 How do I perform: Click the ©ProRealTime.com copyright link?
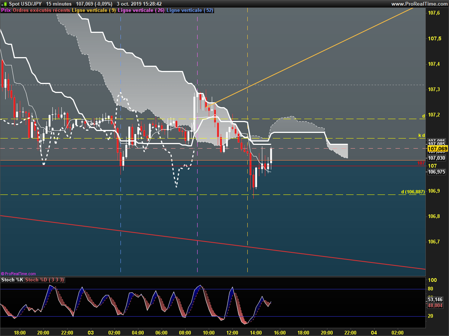click(x=18, y=274)
